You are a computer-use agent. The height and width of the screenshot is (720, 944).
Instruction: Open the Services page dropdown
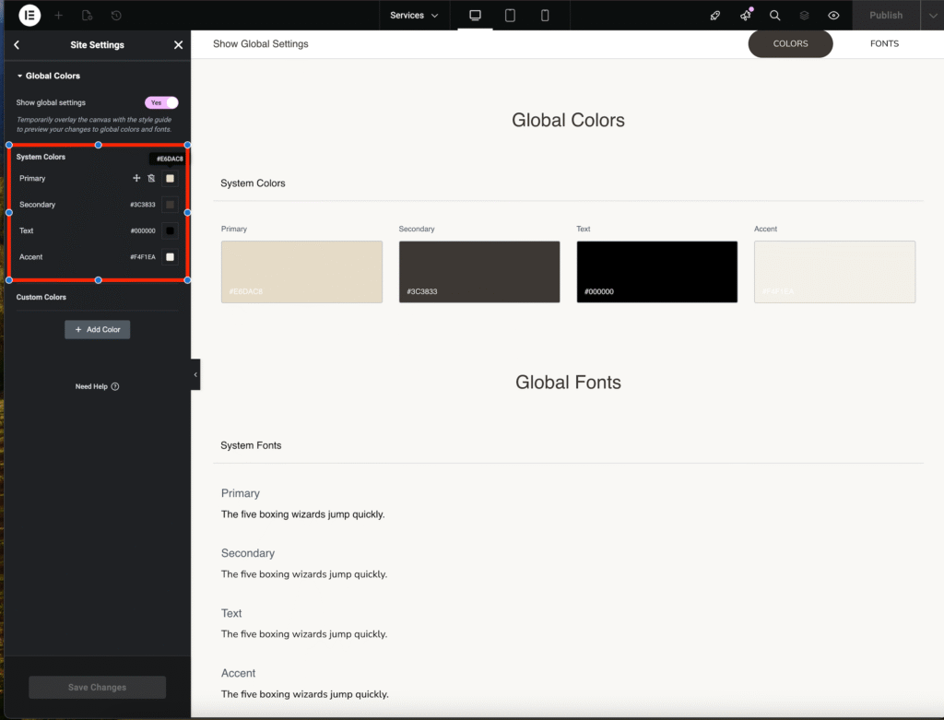tap(413, 16)
